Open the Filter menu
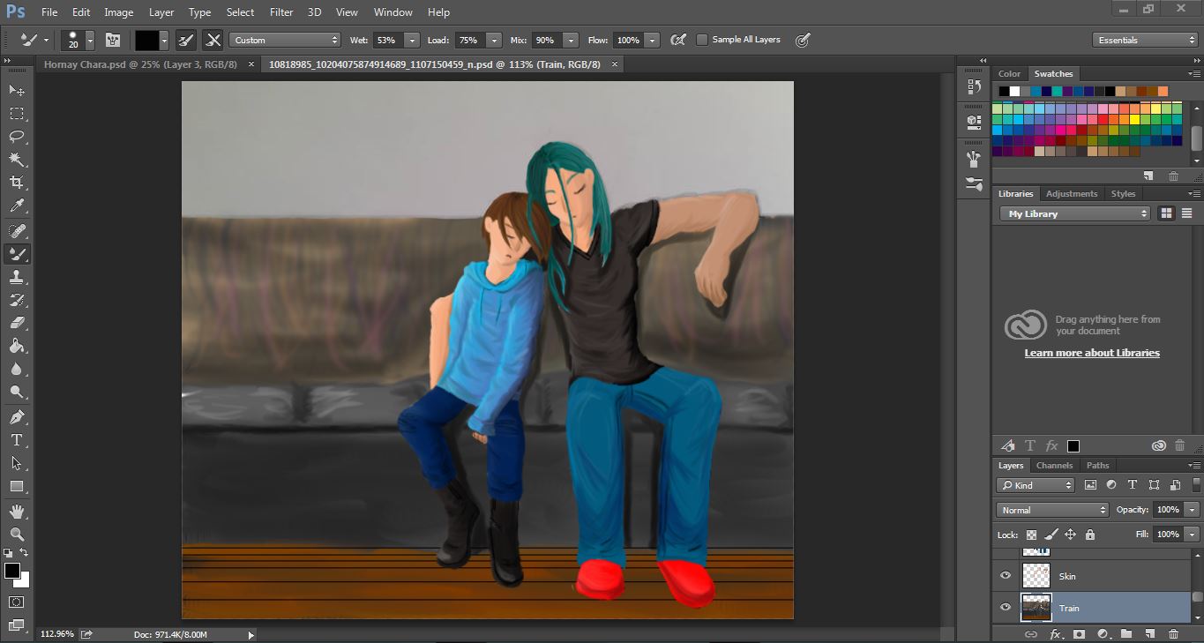This screenshot has width=1204, height=643. pos(281,12)
